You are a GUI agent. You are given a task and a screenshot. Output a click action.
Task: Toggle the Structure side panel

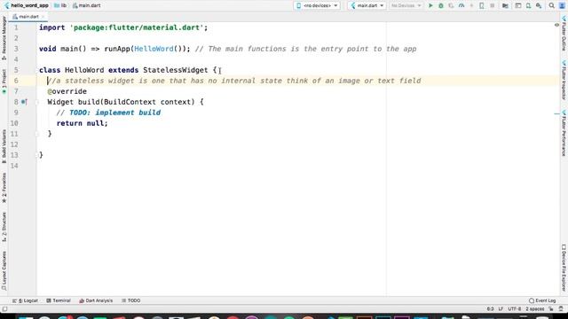tap(4, 227)
